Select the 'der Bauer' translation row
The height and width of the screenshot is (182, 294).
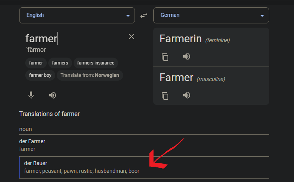pos(144,167)
